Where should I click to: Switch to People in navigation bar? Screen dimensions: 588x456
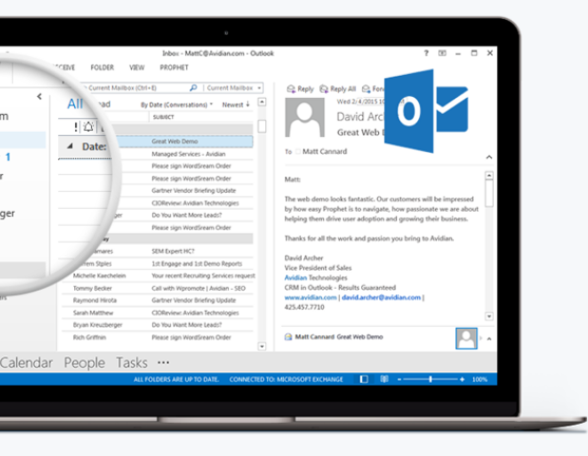coord(85,363)
